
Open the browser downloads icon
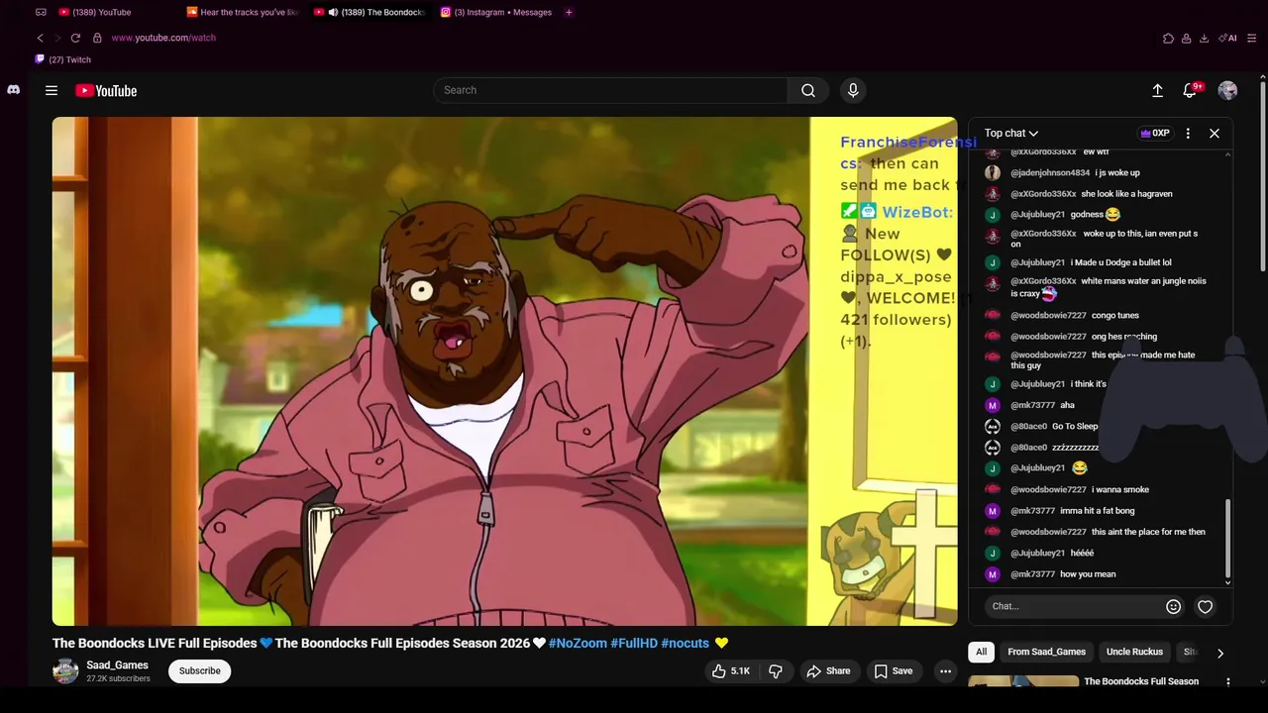(x=1204, y=38)
